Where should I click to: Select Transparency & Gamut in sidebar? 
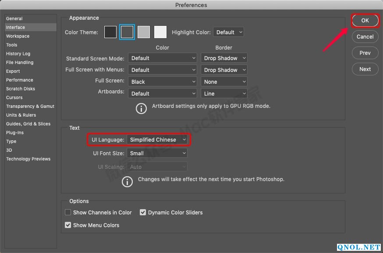tap(30, 106)
